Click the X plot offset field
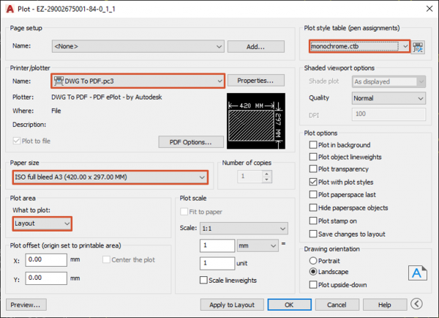Screen dimensions: 439x318 46,260
